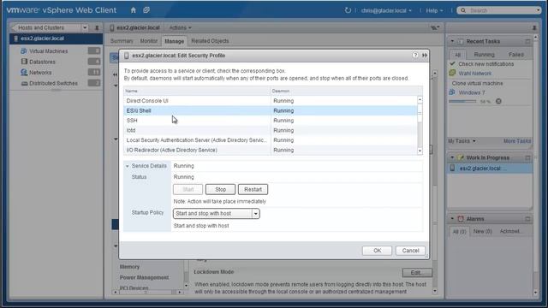This screenshot has height=308, width=548.
Task: Show All recent tasks tab
Action: pyautogui.click(x=457, y=55)
